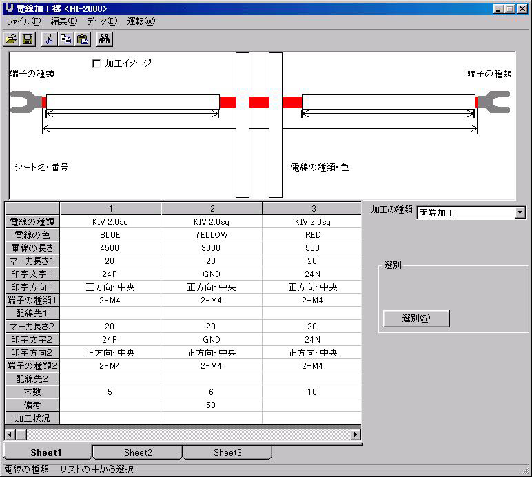The image size is (532, 477).
Task: Toggle the 加工イメージ checkbox
Action: point(96,63)
